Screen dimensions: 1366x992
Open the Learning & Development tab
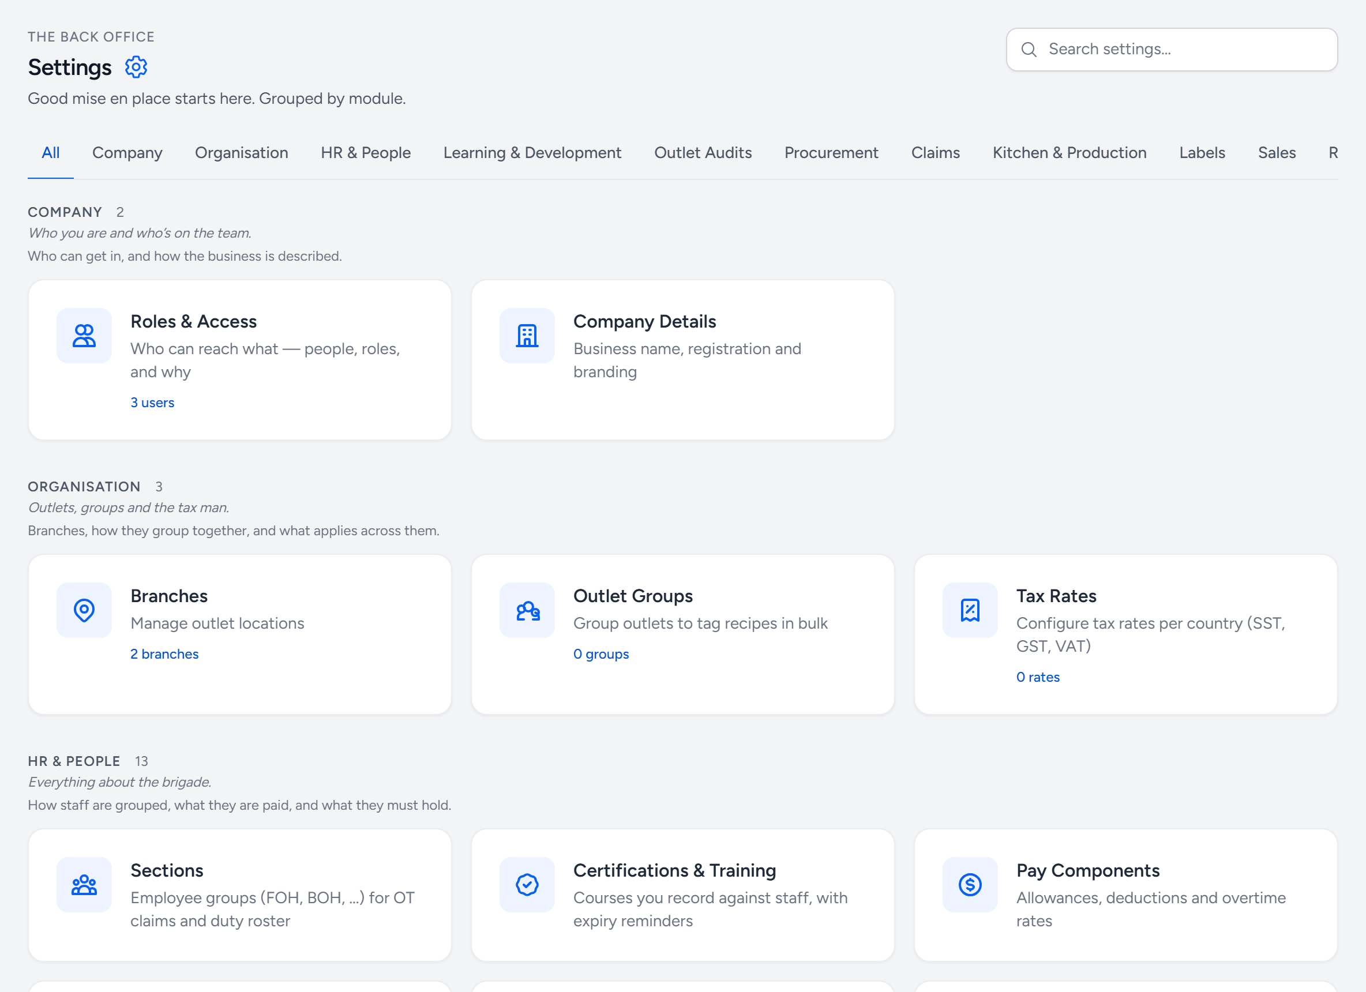pos(532,153)
